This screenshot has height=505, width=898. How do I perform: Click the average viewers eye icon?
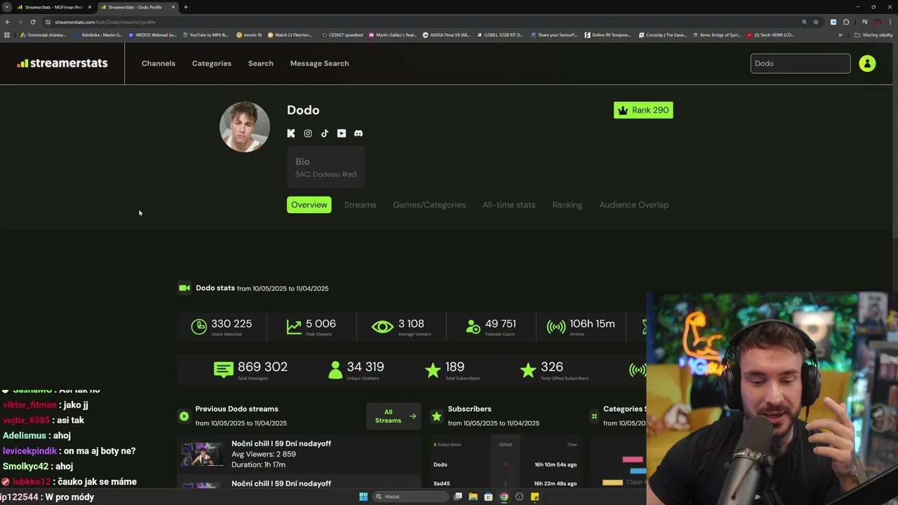pos(382,327)
